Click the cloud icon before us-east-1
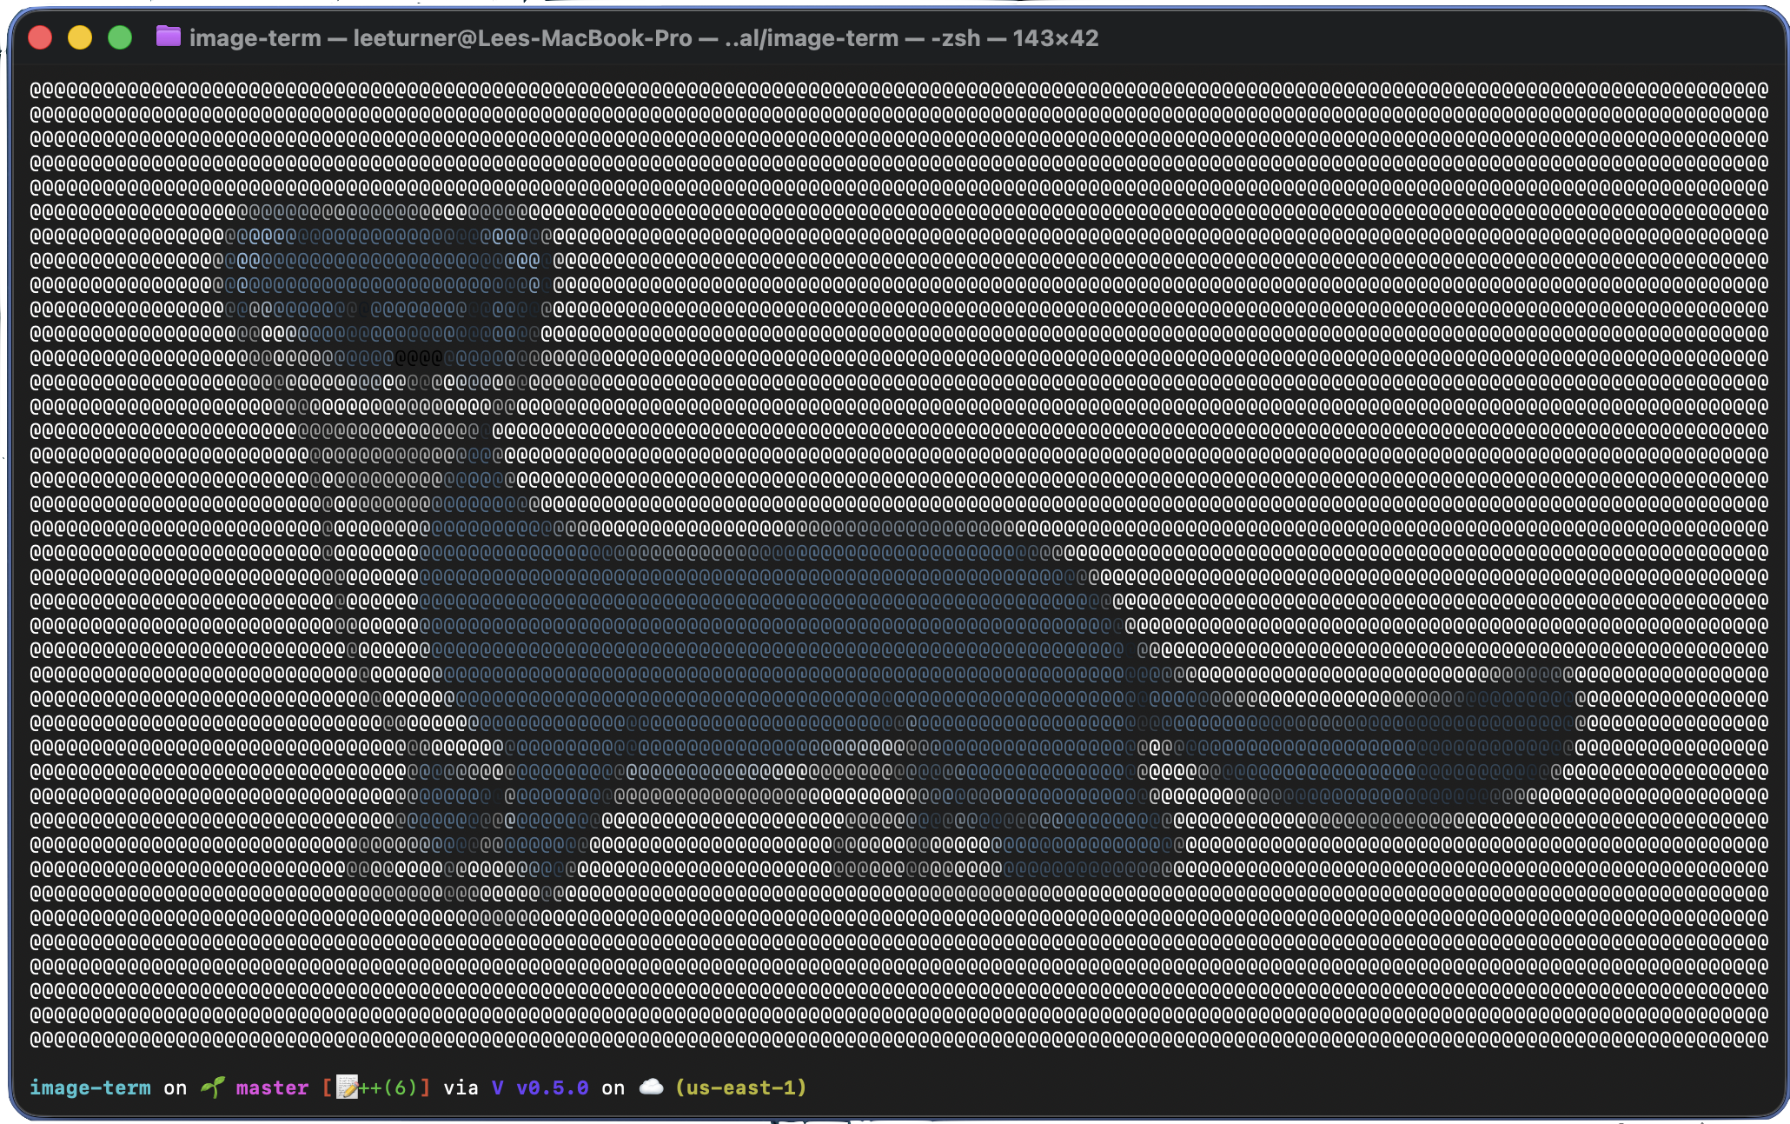Screen dimensions: 1790x1124 [652, 1087]
